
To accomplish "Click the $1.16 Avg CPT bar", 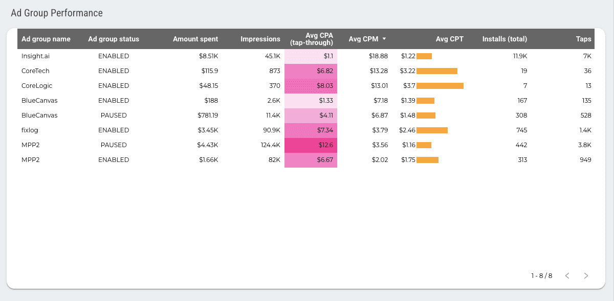I will coord(424,145).
